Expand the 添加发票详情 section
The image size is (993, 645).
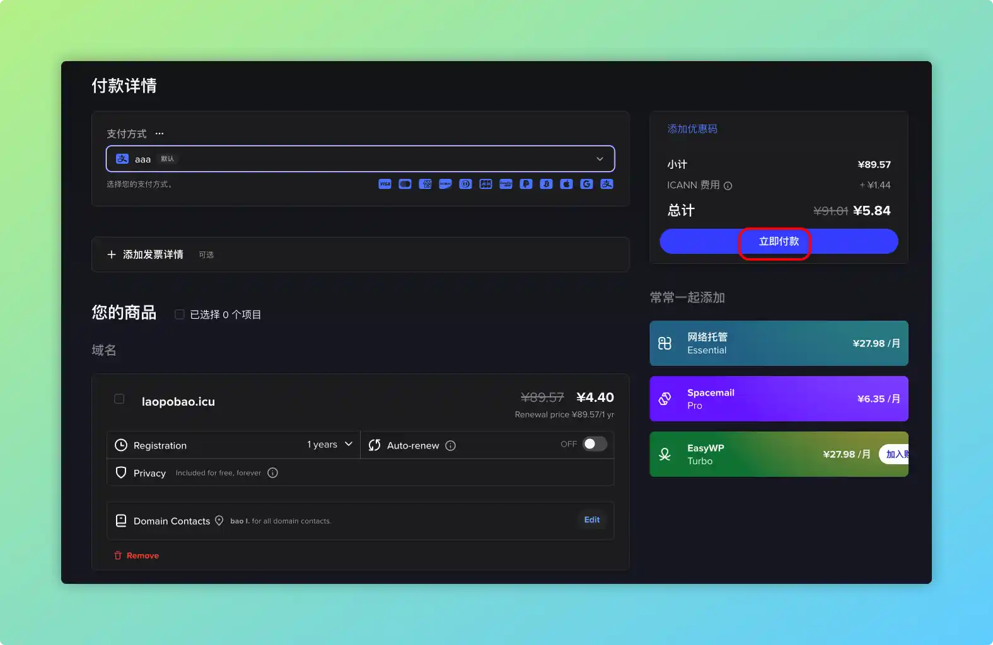146,254
